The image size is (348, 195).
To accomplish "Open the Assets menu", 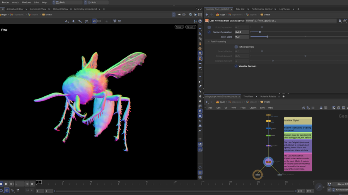I will [15, 2].
